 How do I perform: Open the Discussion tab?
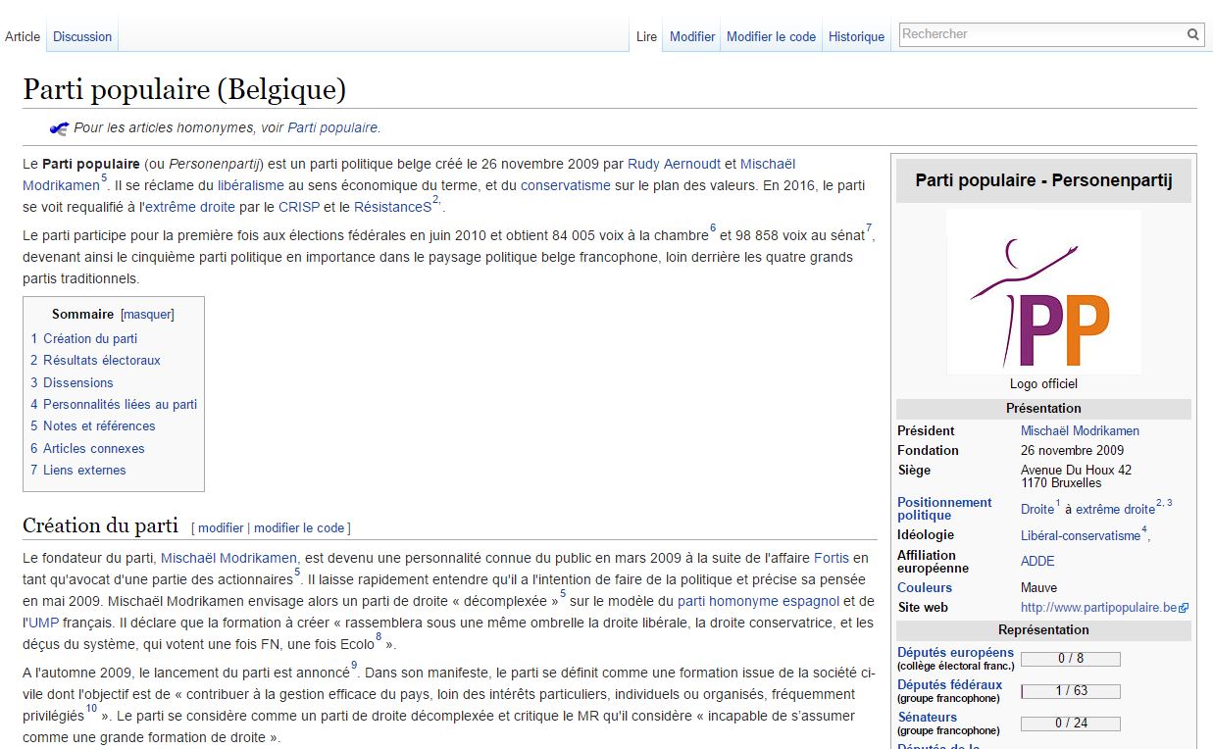[x=82, y=36]
